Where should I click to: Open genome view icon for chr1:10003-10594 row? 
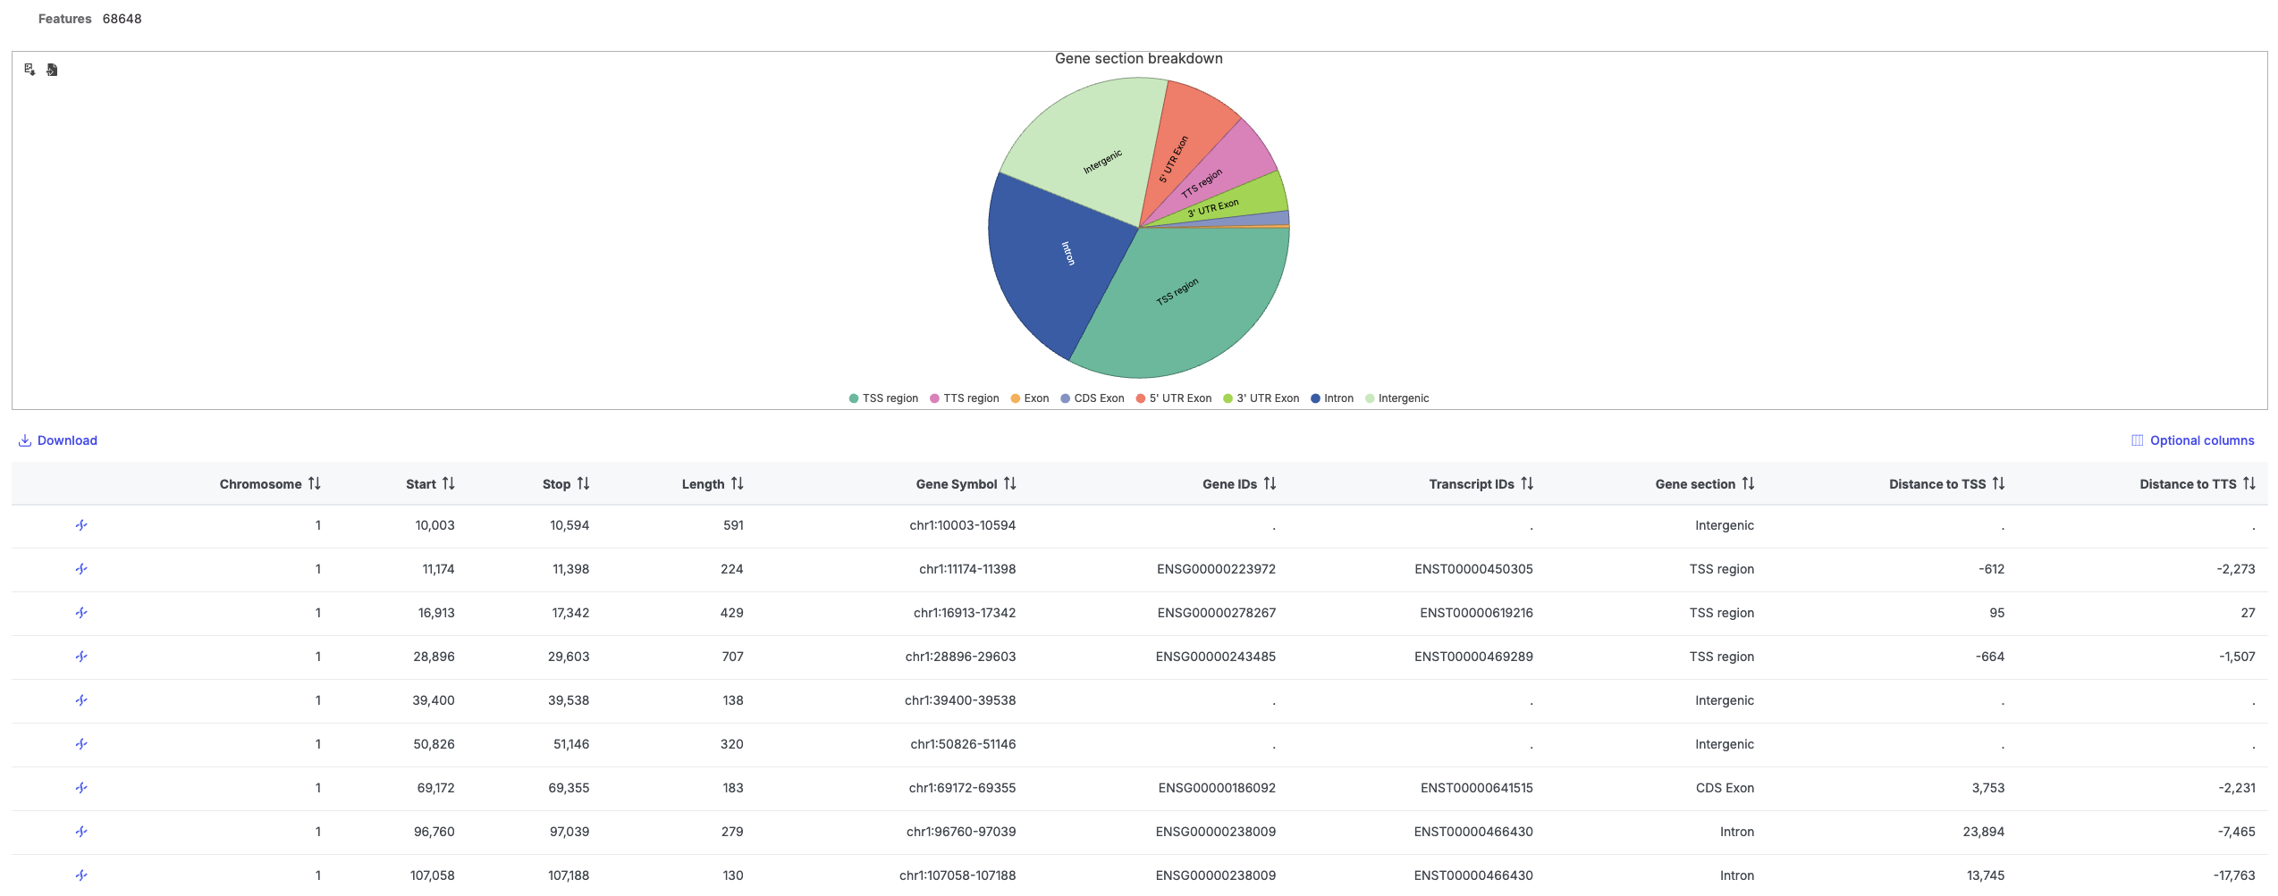click(x=81, y=525)
